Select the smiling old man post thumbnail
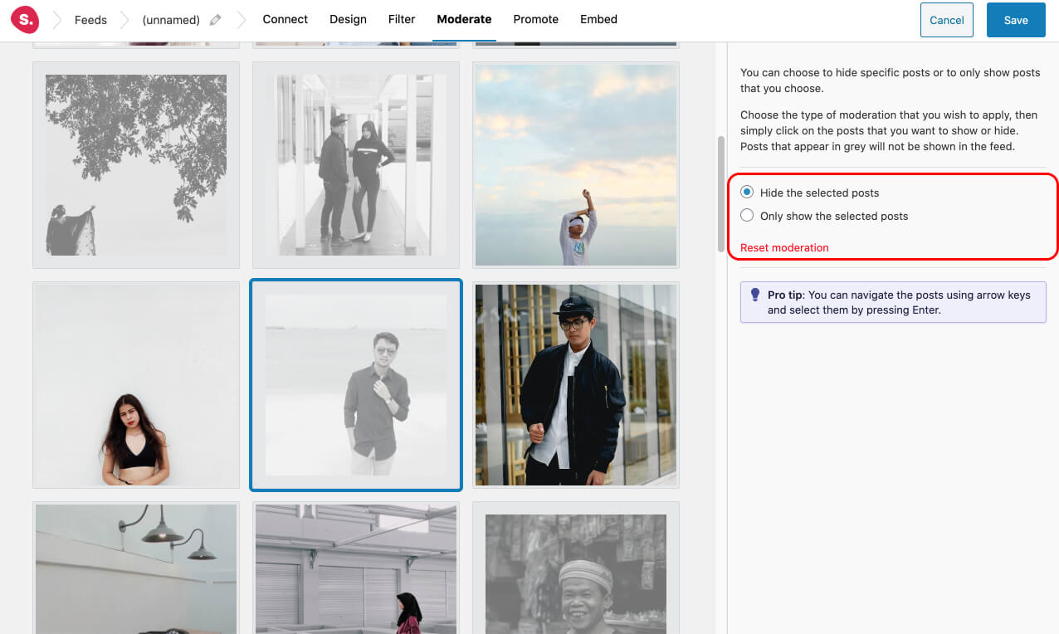The image size is (1059, 634). point(576,568)
